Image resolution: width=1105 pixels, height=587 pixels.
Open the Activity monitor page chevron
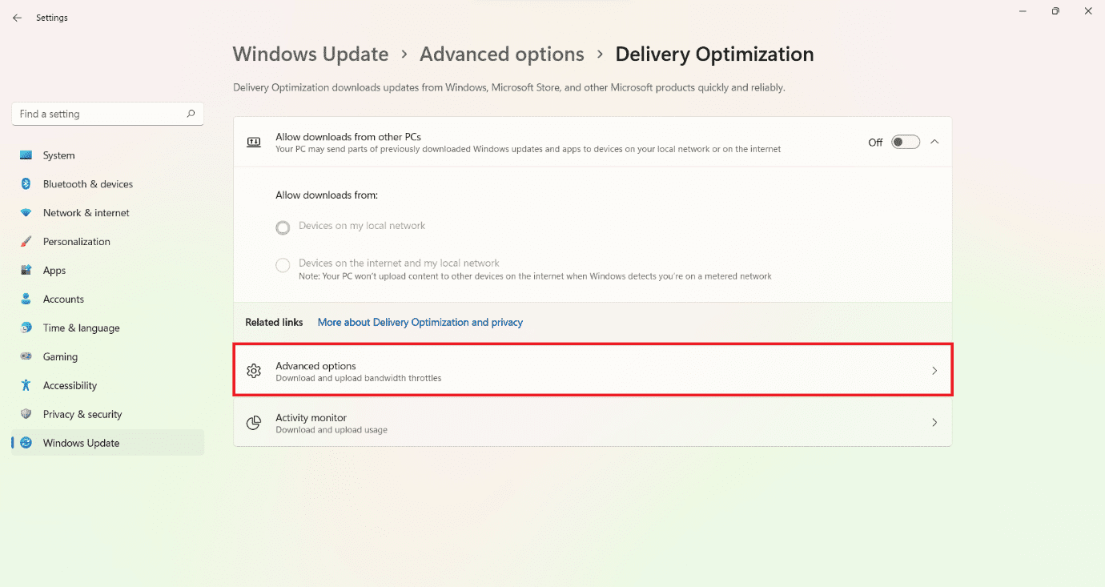click(x=934, y=422)
